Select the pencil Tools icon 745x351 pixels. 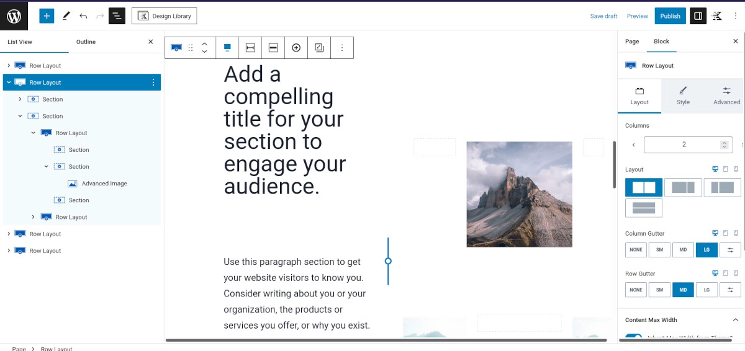[x=66, y=16]
